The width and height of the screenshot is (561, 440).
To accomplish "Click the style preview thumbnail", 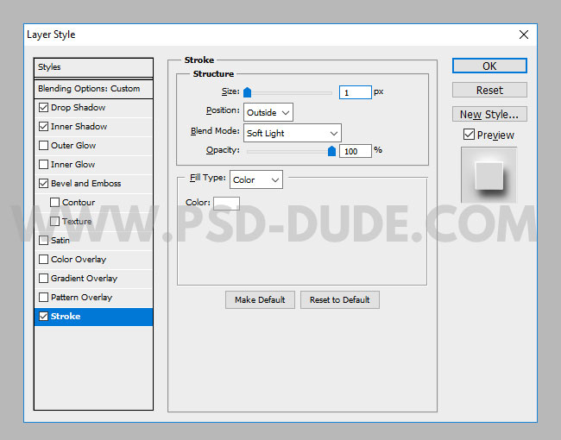I will (x=489, y=175).
